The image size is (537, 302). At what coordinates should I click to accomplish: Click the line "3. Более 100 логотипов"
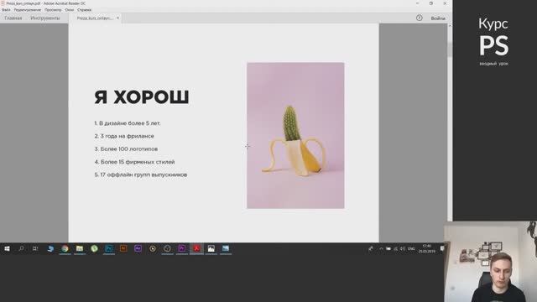pyautogui.click(x=126, y=149)
